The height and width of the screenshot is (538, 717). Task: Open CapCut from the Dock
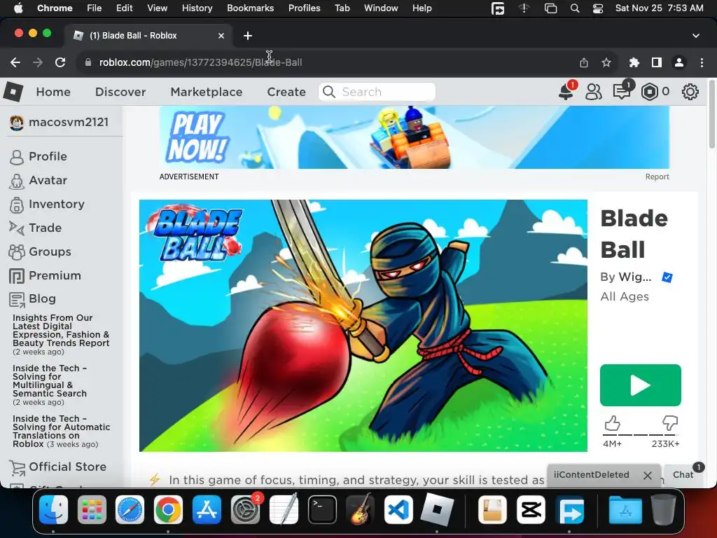(531, 510)
